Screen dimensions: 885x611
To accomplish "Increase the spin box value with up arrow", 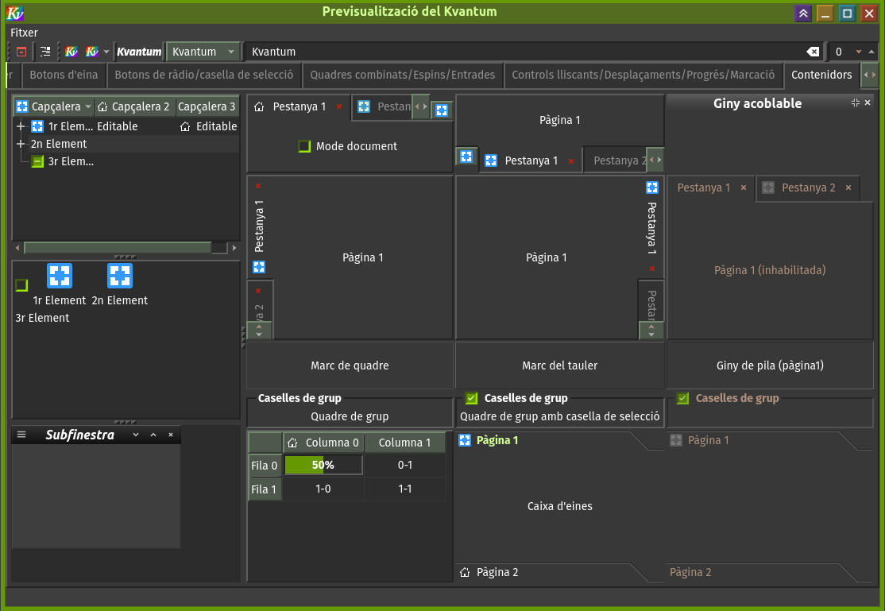I will 871,52.
